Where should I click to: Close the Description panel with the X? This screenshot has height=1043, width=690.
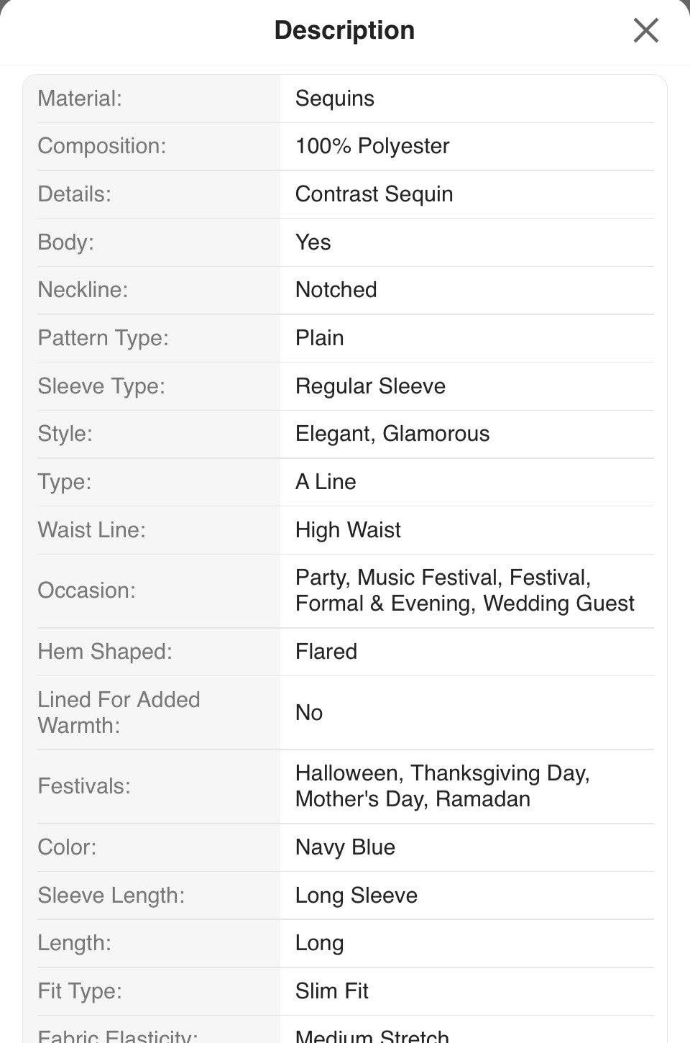[645, 31]
